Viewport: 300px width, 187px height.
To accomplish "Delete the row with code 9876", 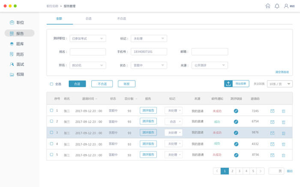I will coord(284,133).
